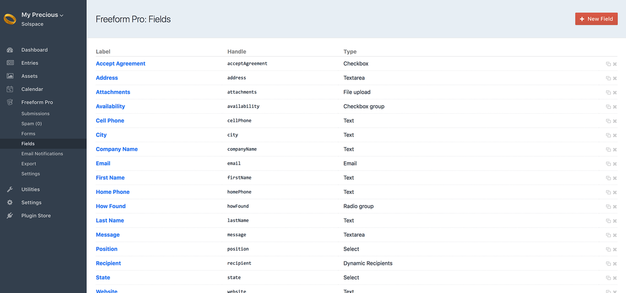Duplicate the Attachments field
The width and height of the screenshot is (626, 293).
coord(608,92)
